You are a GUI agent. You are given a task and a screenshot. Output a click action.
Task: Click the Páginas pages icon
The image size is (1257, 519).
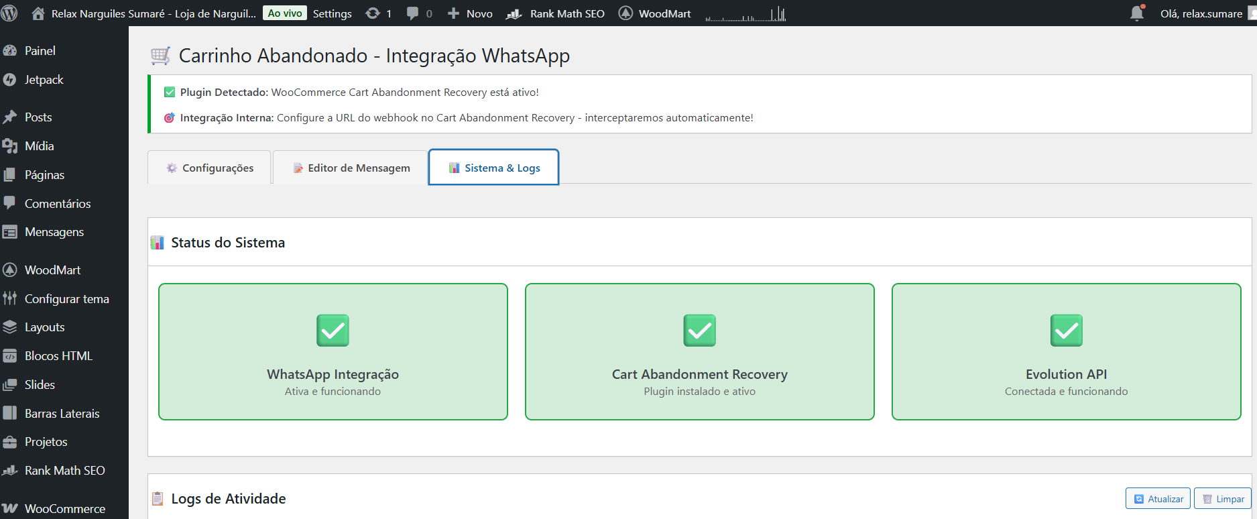point(10,175)
